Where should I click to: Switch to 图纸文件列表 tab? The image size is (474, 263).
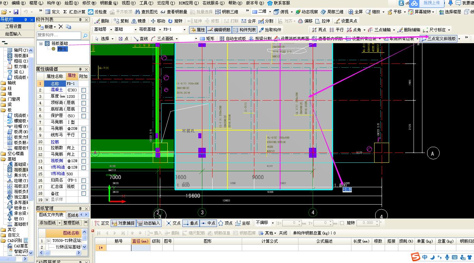tap(51, 215)
